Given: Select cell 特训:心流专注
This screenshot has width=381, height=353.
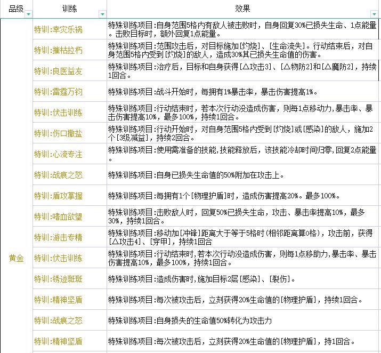Looking at the screenshot, I should (70, 154).
